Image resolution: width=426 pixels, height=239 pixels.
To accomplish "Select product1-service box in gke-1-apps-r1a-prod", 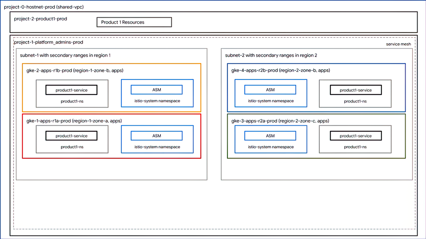I will coord(71,136).
